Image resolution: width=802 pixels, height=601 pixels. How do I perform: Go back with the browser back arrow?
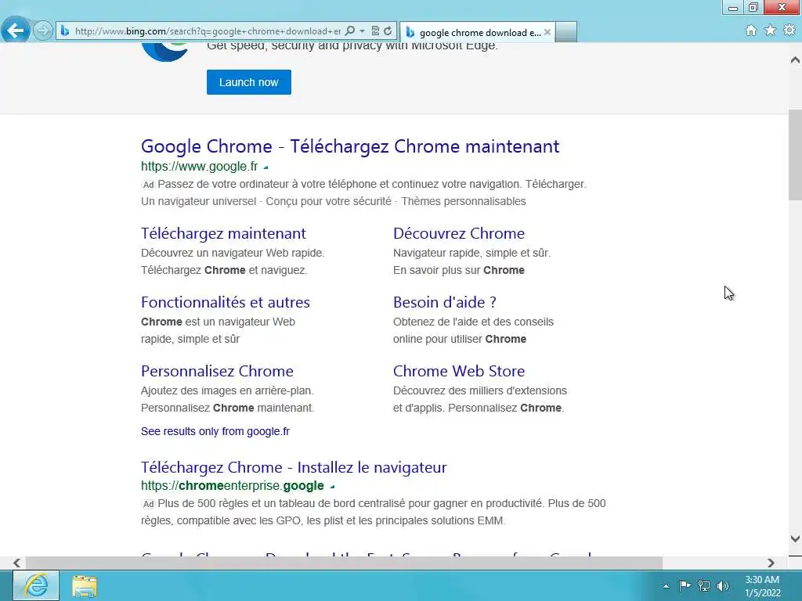click(16, 31)
